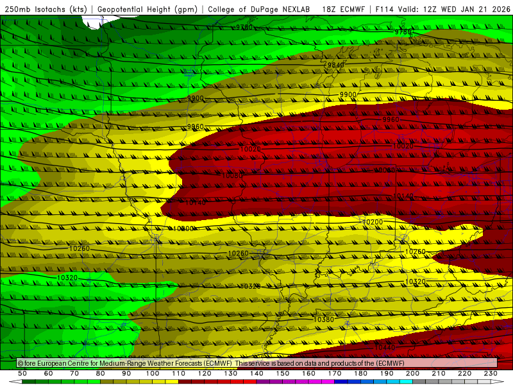Click the 170 knots legend label
513x385 pixels.
click(335, 373)
